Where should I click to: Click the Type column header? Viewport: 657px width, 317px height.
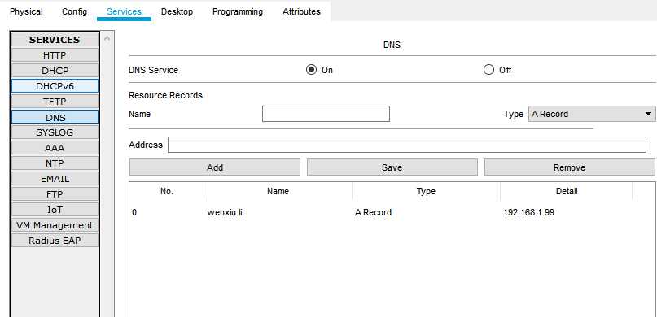click(x=426, y=191)
